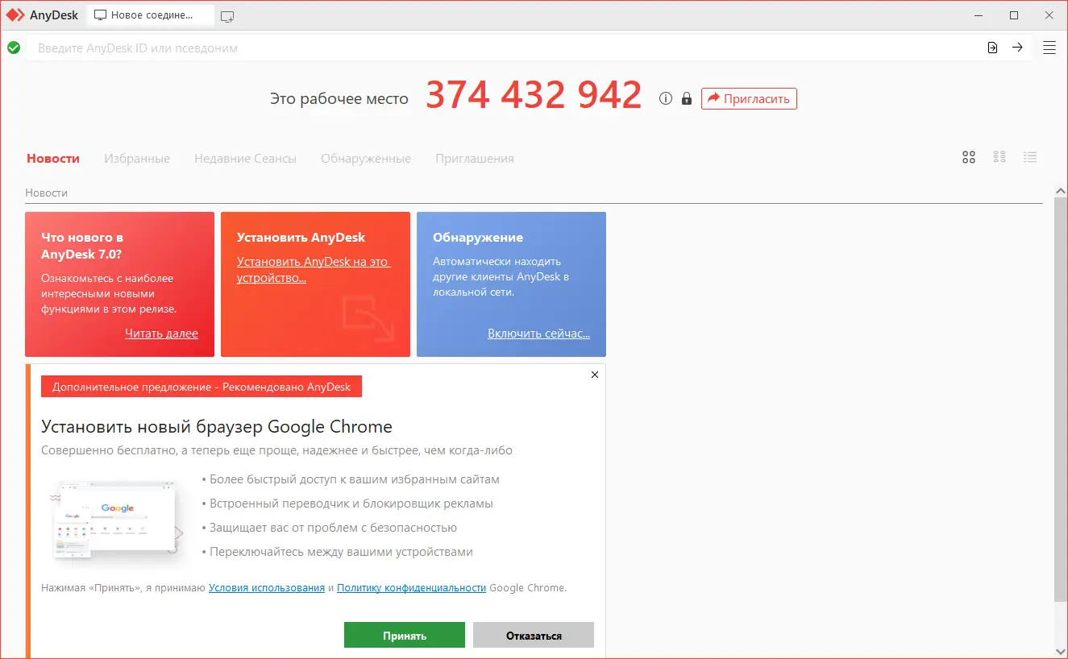Click the new tab monitor icon
Viewport: 1068px width, 659px height.
click(227, 16)
